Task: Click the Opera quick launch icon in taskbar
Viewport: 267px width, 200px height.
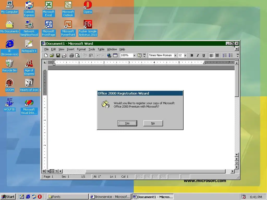Action: [x=40, y=197]
